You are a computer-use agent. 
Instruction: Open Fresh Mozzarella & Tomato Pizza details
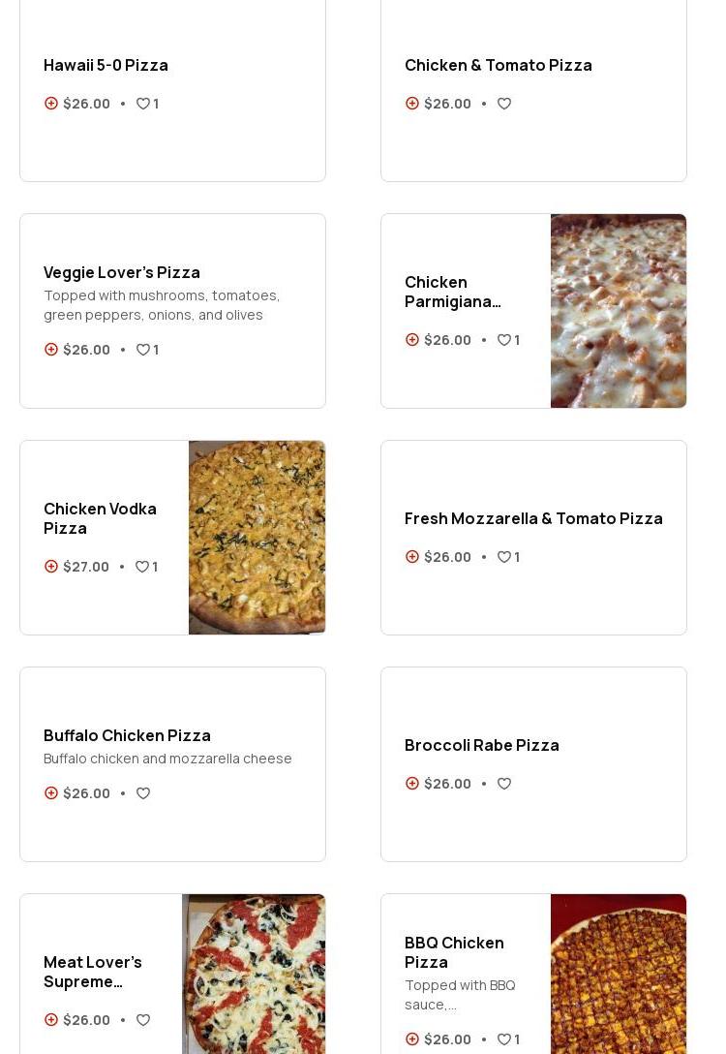point(533,518)
